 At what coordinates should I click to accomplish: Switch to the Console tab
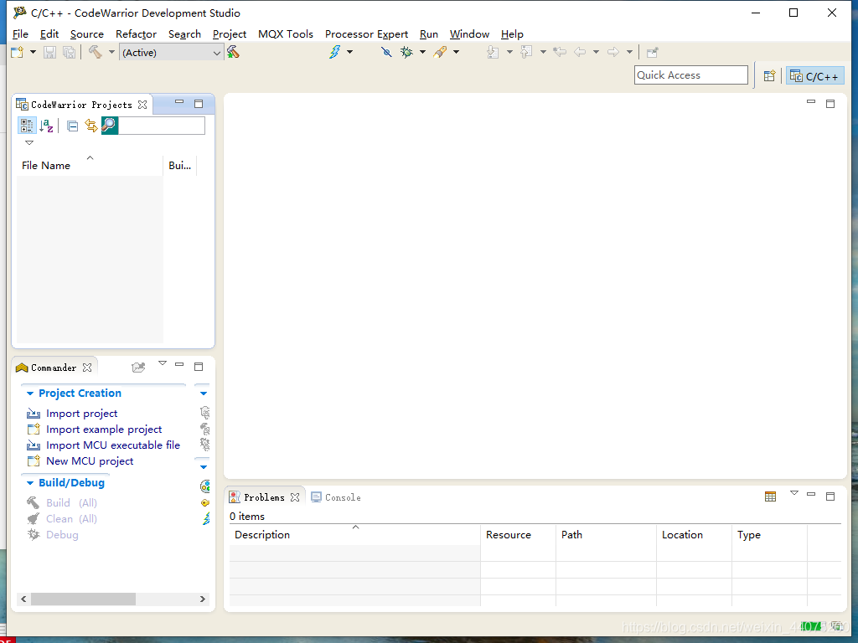pyautogui.click(x=336, y=497)
